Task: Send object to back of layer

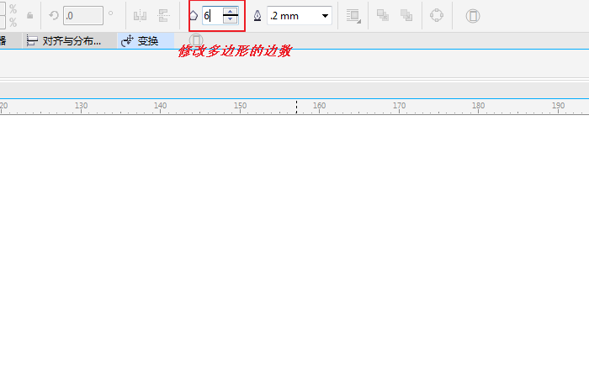Action: [406, 15]
